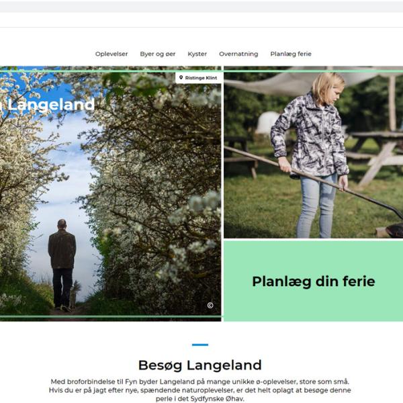The width and height of the screenshot is (403, 403).
Task: Click the blue divider above Besøg Langeland
Action: (x=200, y=345)
